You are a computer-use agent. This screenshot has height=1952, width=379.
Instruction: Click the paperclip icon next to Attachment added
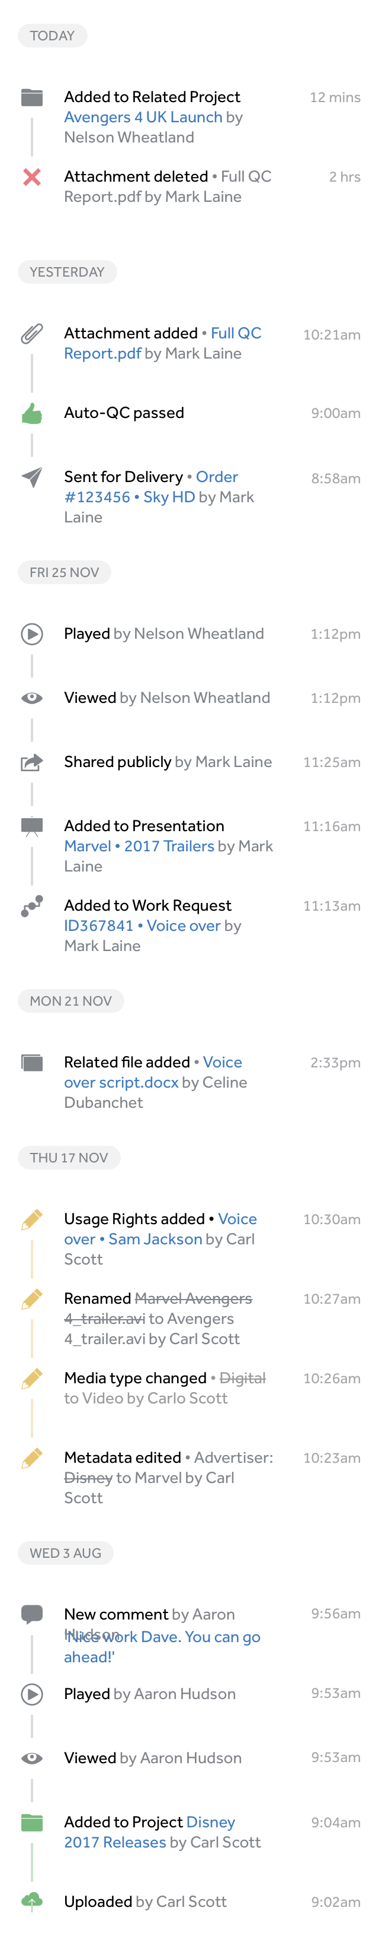32,334
